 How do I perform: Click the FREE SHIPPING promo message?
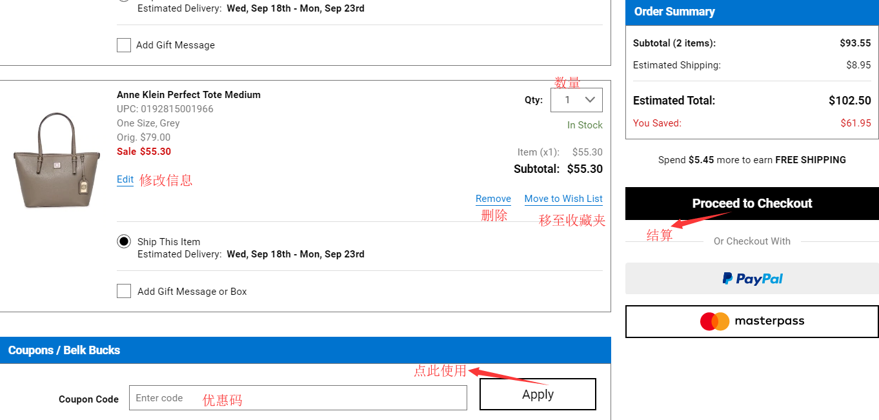pyautogui.click(x=752, y=160)
